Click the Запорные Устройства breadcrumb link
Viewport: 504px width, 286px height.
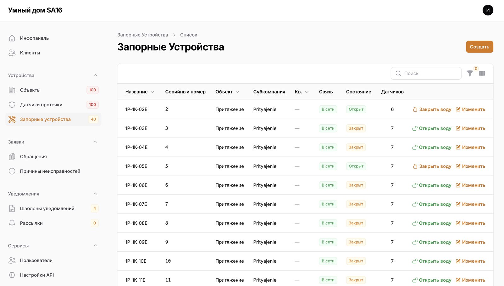(x=143, y=35)
